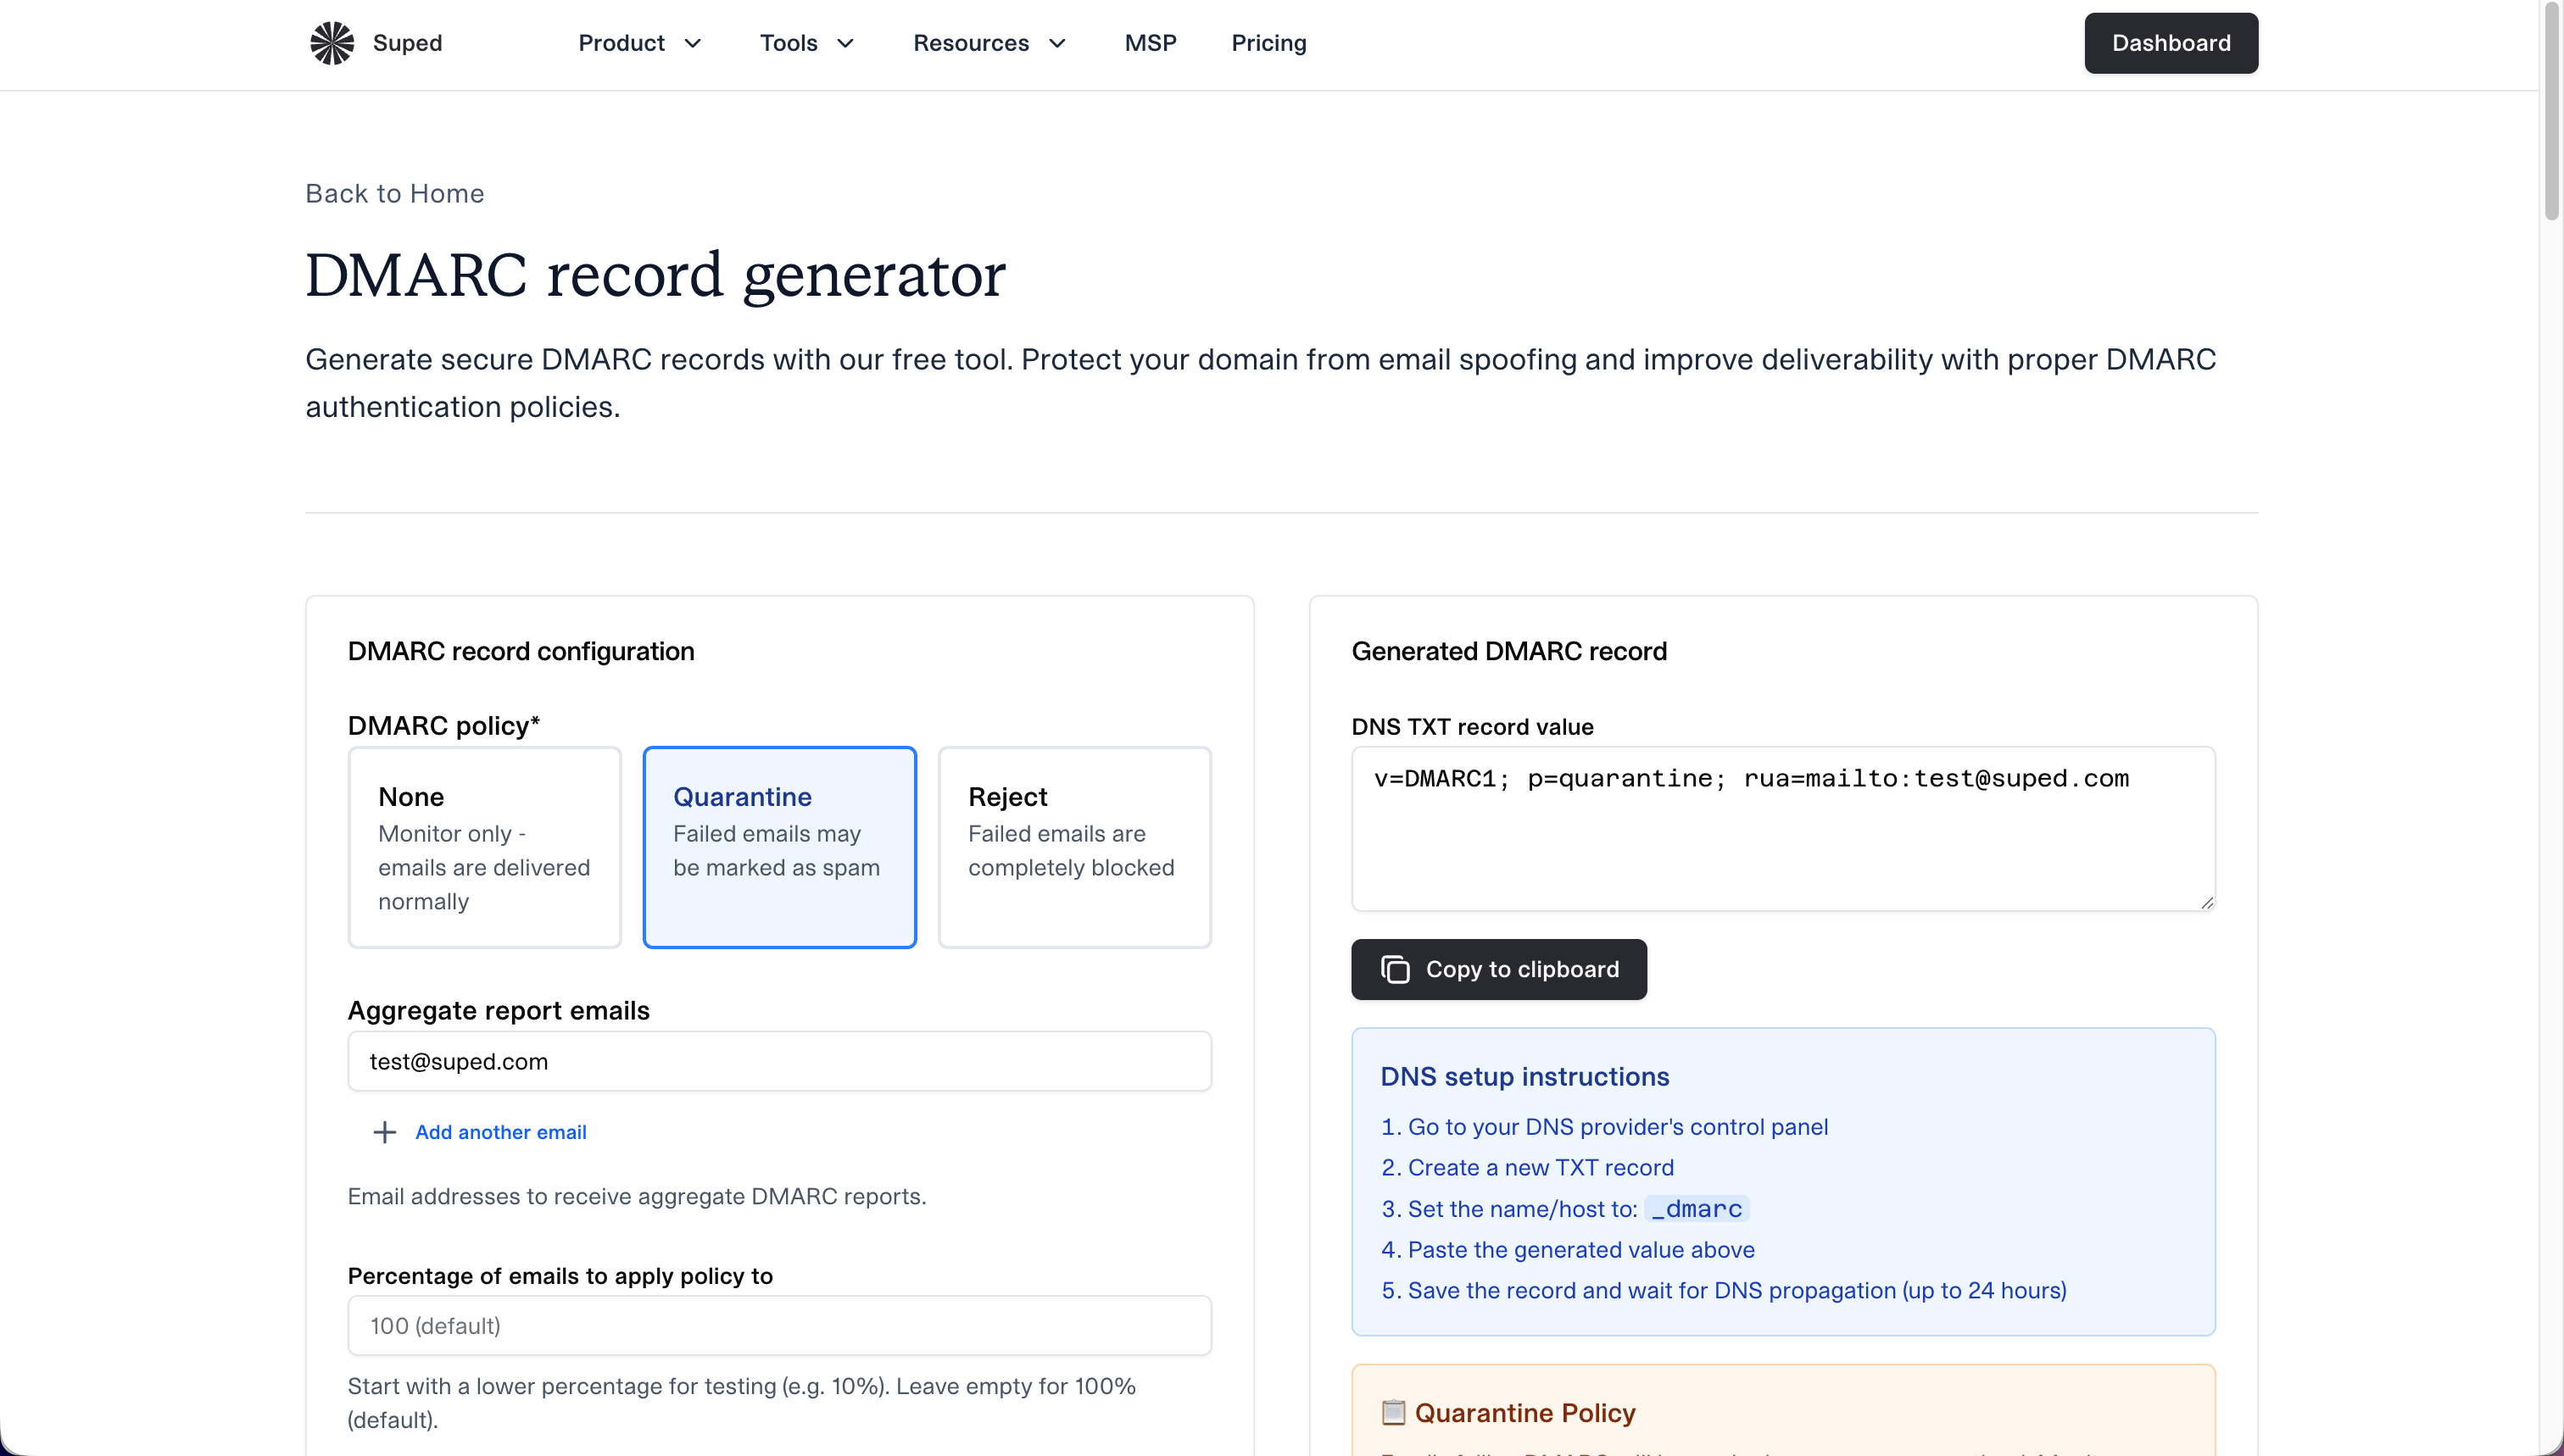This screenshot has width=2564, height=1456.
Task: Choose the Reject DMARC policy
Action: click(x=1073, y=847)
